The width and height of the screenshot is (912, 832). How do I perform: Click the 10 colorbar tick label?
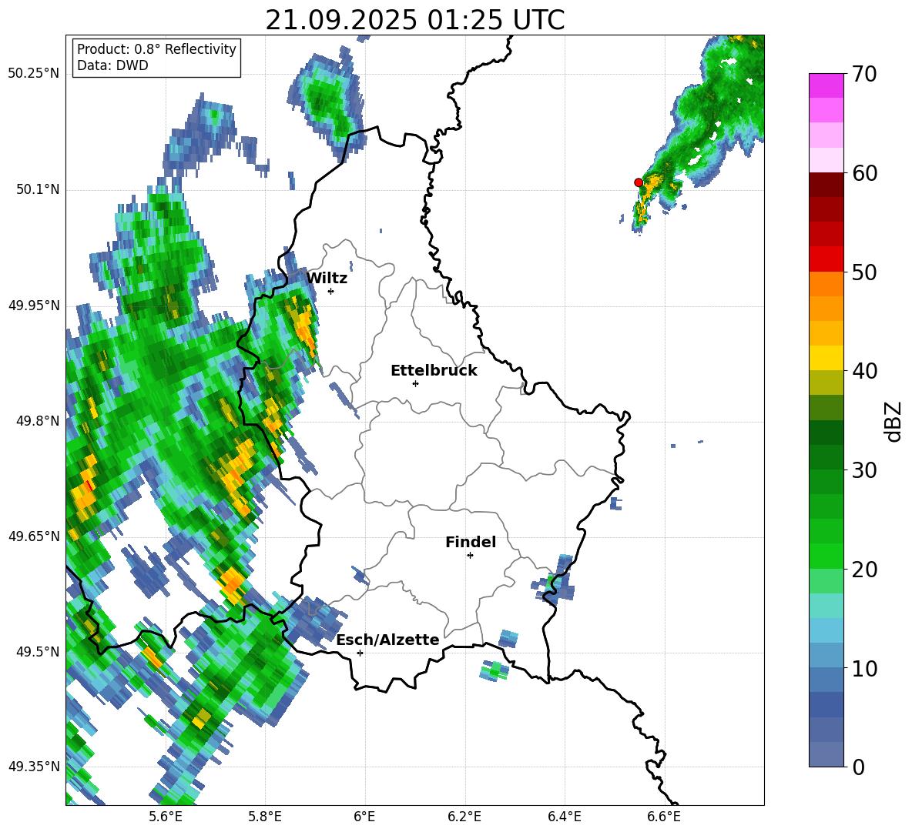[864, 668]
